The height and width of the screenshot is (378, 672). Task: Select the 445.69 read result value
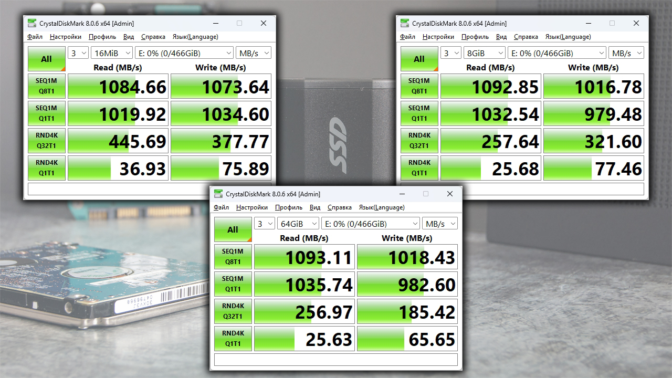(x=118, y=141)
